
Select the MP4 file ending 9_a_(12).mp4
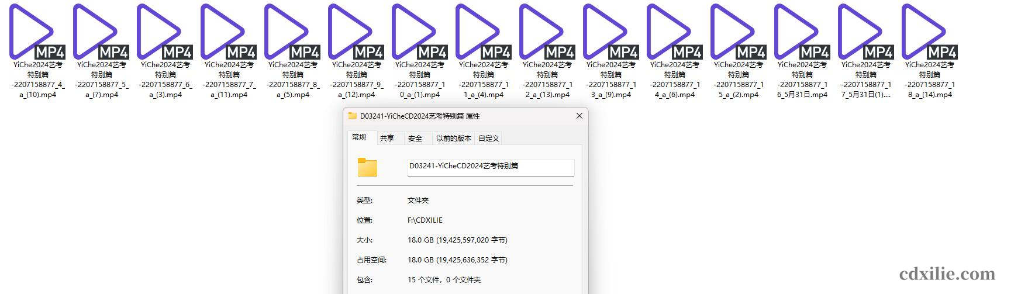coord(356,51)
